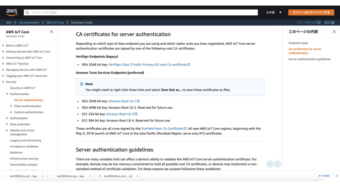340x188 pixels.
Task: Open the Amazon Root CA 1 link
Action: point(122,101)
